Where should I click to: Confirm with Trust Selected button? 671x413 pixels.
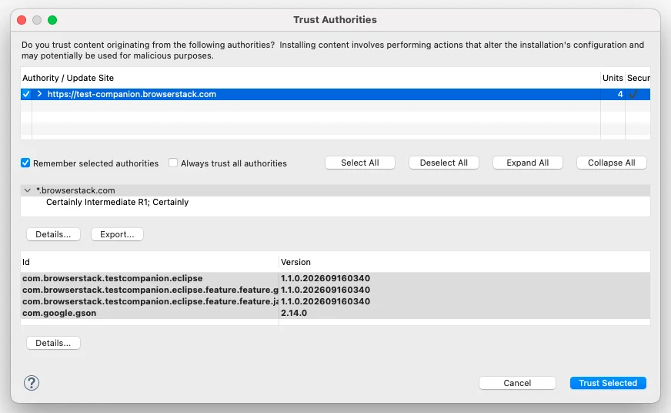point(608,383)
